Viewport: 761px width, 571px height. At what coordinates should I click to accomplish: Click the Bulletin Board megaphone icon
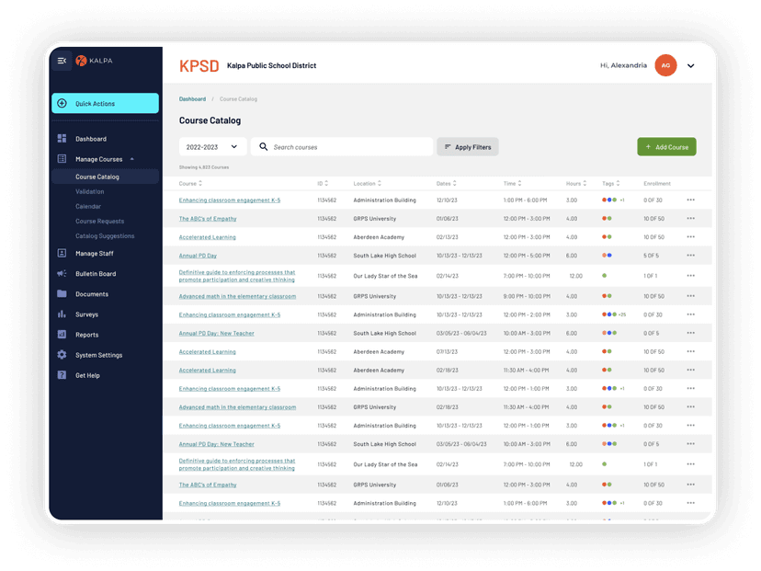[x=62, y=273]
